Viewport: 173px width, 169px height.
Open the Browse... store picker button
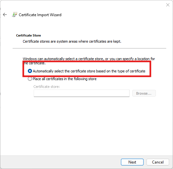coord(144,93)
